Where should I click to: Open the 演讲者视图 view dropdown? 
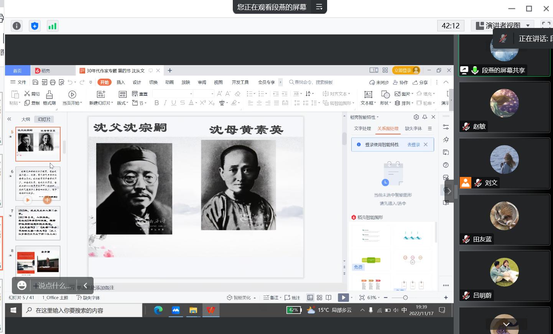click(x=528, y=26)
